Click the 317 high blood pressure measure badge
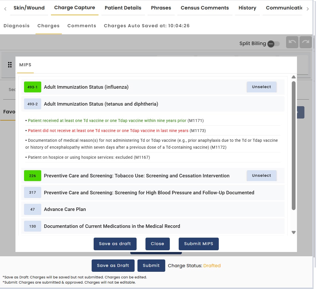 click(x=32, y=192)
